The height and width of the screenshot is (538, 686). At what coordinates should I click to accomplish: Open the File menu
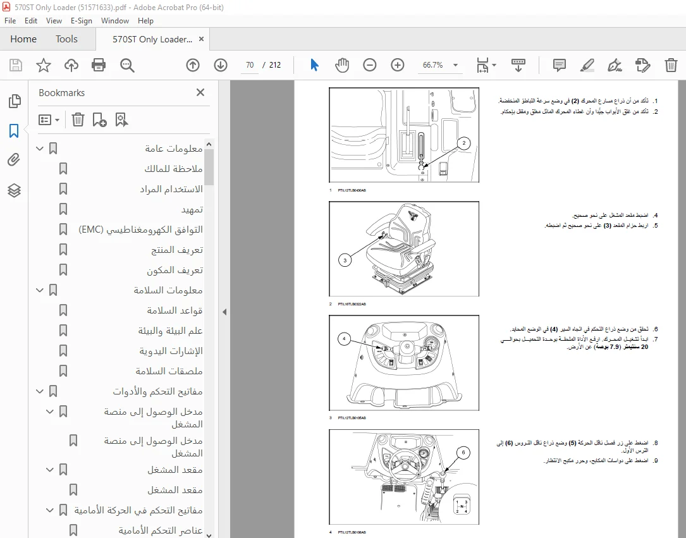point(10,21)
